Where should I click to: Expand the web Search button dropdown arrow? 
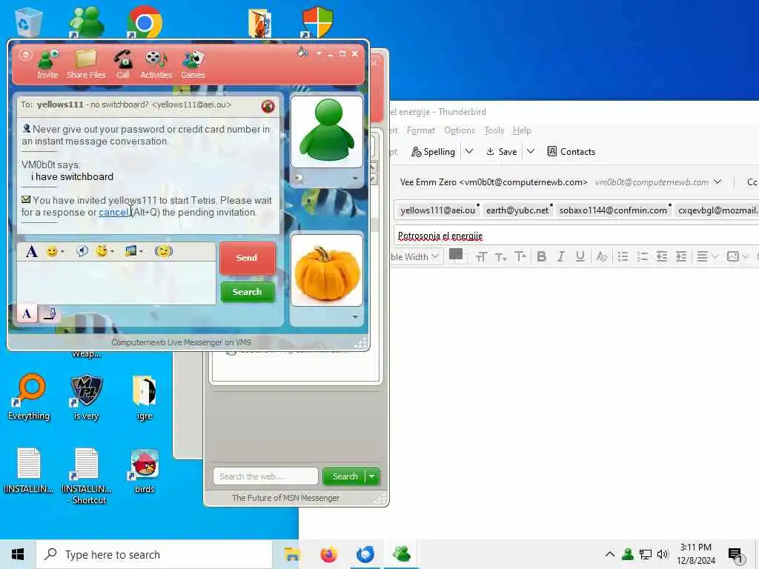(372, 476)
